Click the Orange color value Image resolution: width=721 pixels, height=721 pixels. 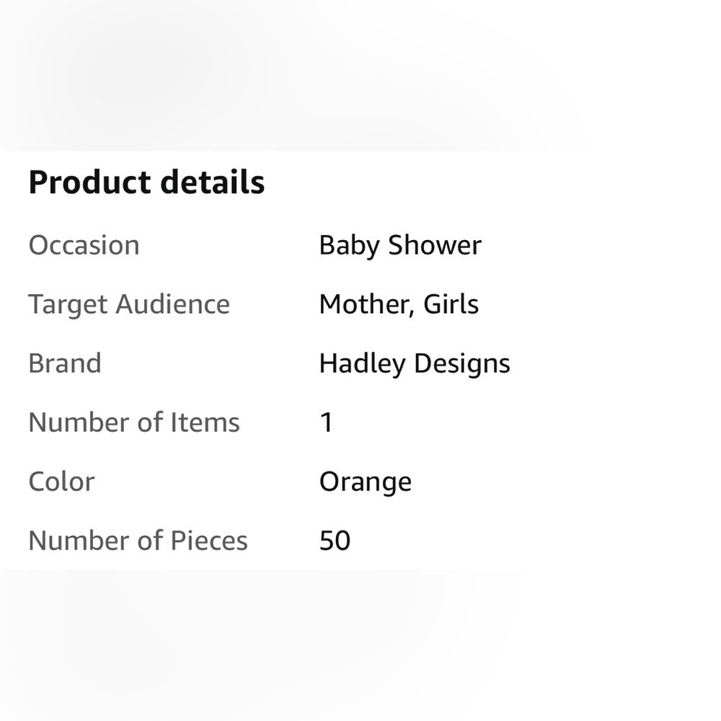pos(366,483)
